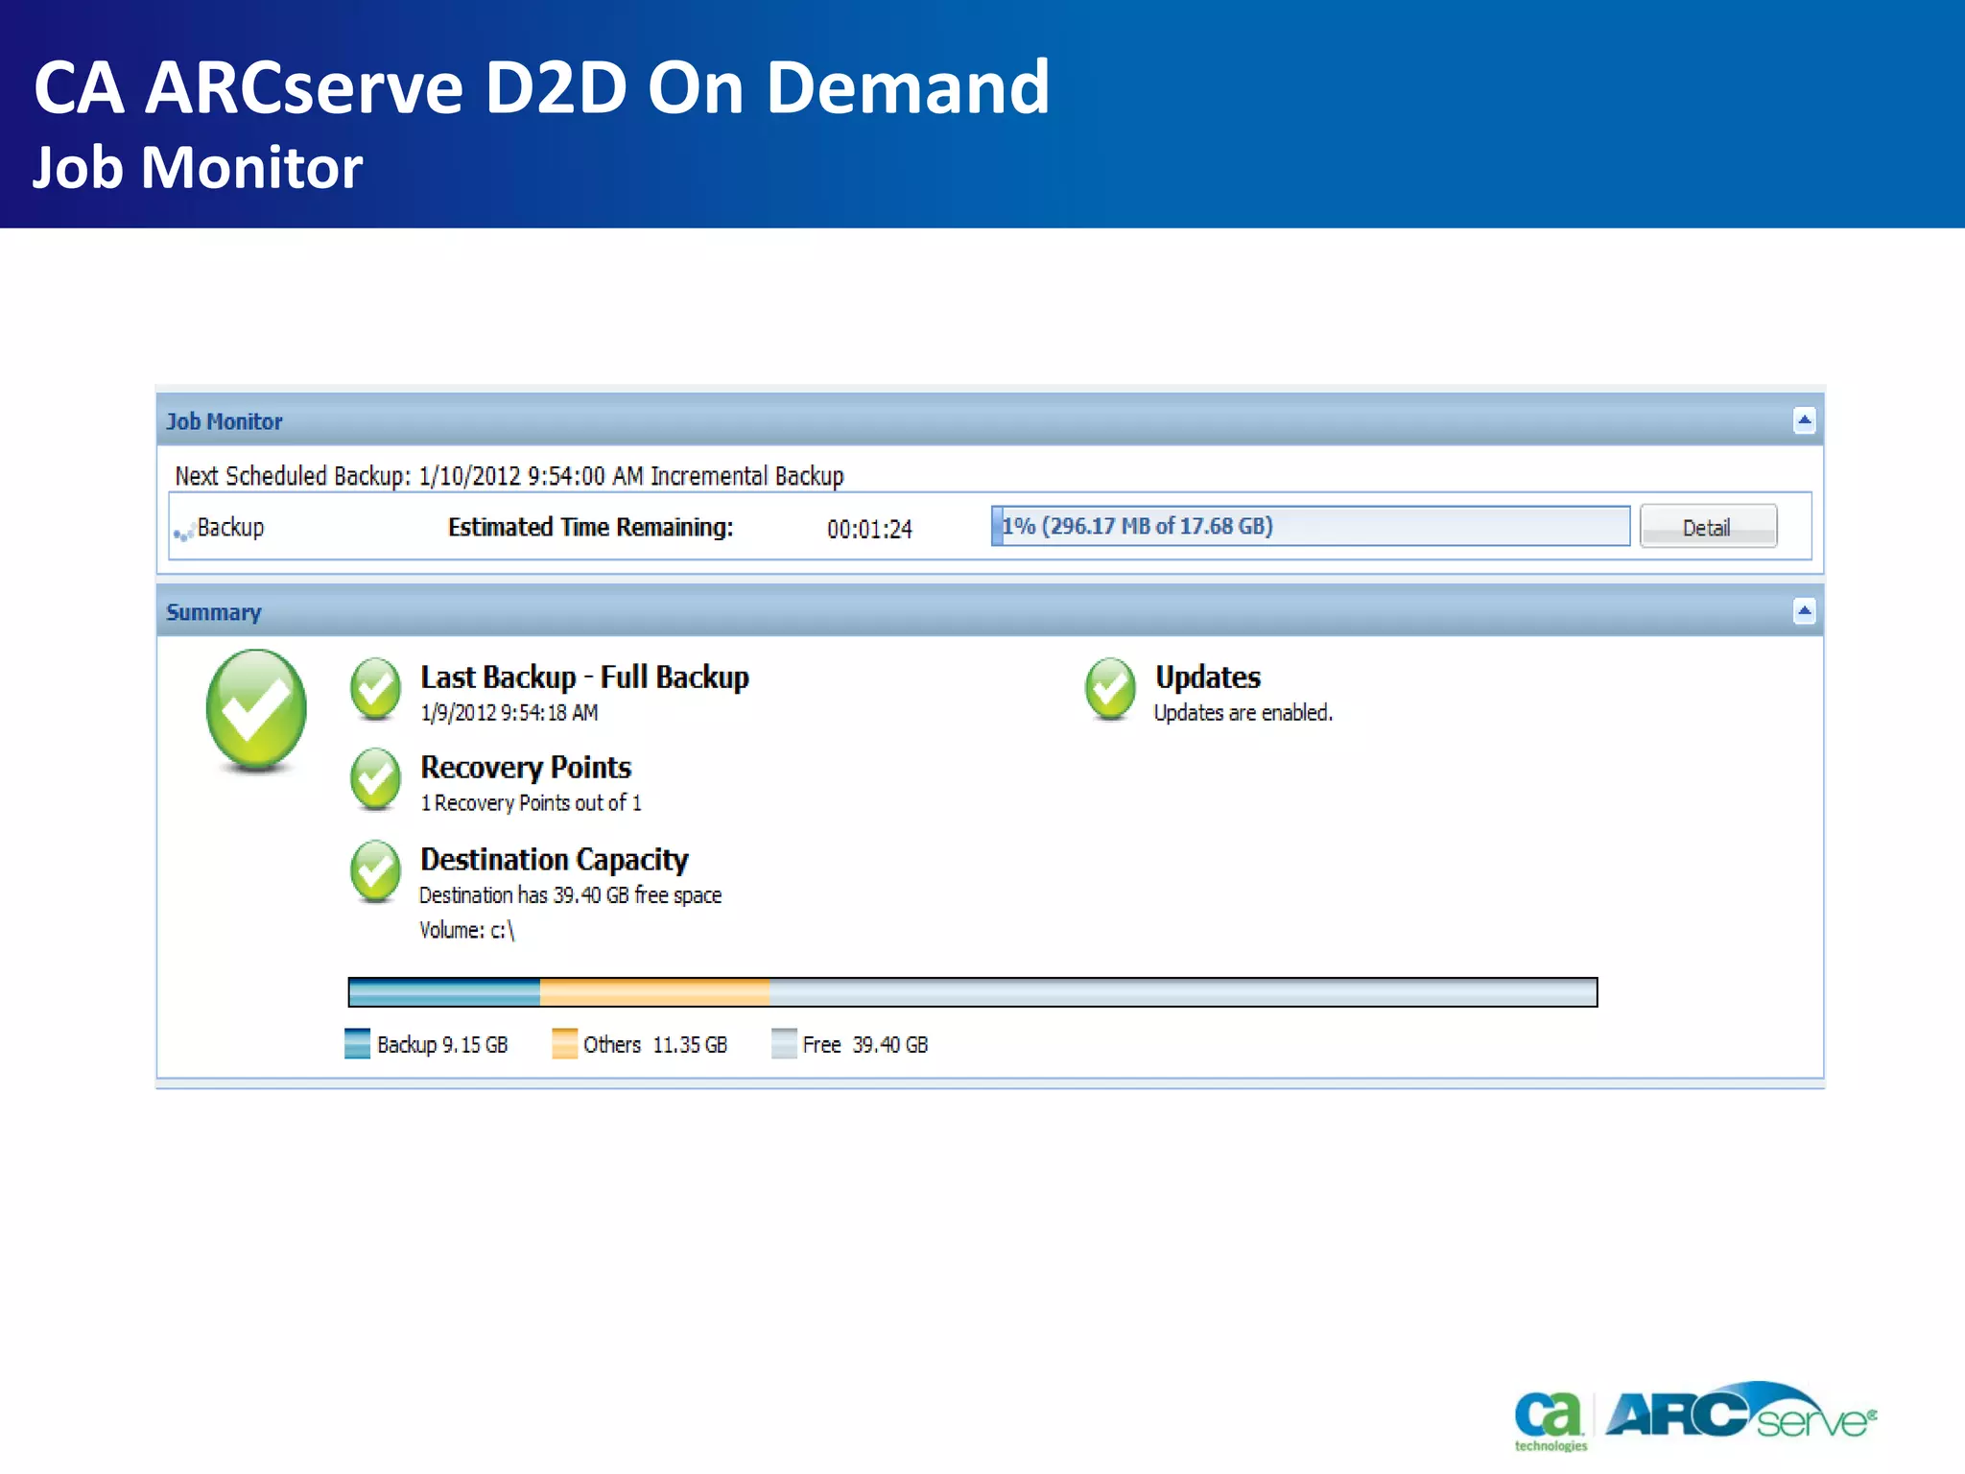The image size is (1965, 1474).
Task: Collapse the Summary panel
Action: coord(1804,611)
